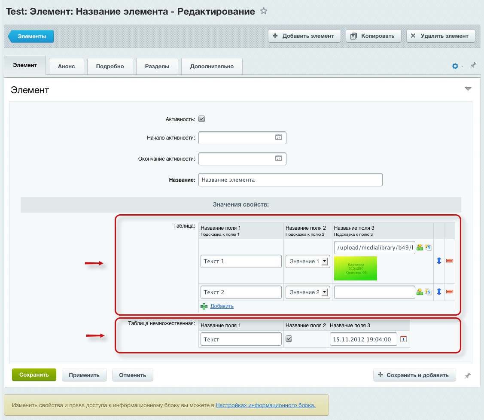Toggle the Название поля 2 checkbox in the non-multiple table
The width and height of the screenshot is (484, 420).
pos(289,338)
